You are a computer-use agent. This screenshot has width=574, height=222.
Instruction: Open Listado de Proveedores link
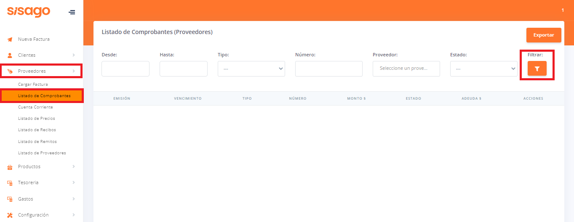[42, 153]
